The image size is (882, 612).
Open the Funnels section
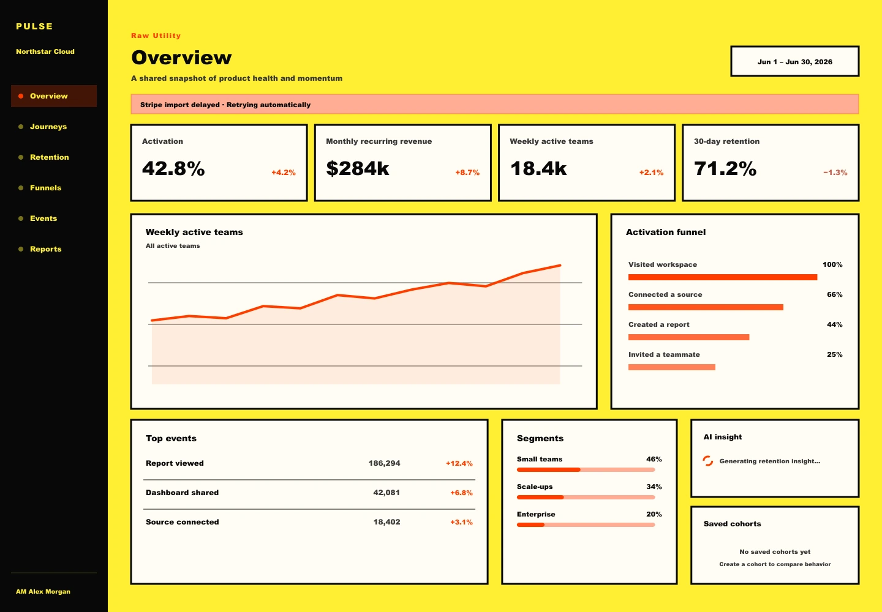54,188
